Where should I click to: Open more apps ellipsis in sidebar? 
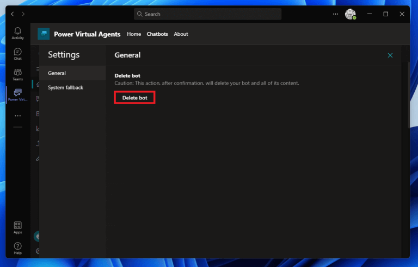[x=17, y=116]
